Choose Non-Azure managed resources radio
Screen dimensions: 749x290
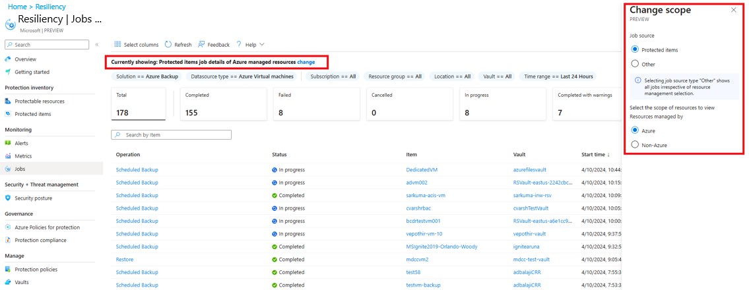pyautogui.click(x=635, y=144)
